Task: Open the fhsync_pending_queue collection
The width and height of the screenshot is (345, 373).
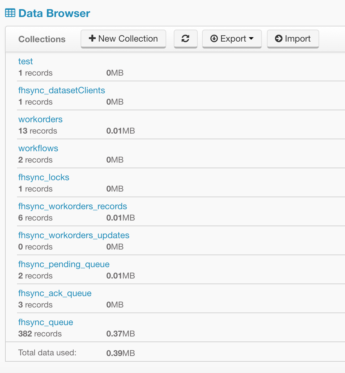Action: (64, 265)
